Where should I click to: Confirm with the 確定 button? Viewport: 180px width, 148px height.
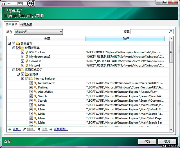(x=147, y=142)
